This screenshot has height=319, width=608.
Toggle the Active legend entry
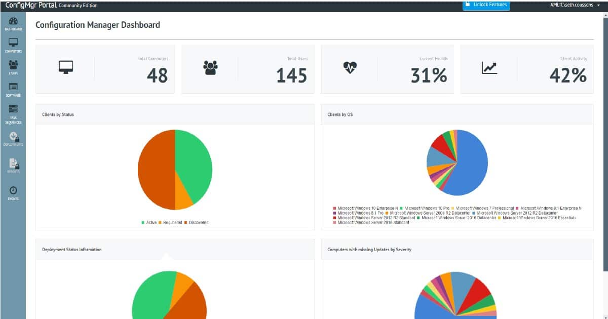(149, 222)
